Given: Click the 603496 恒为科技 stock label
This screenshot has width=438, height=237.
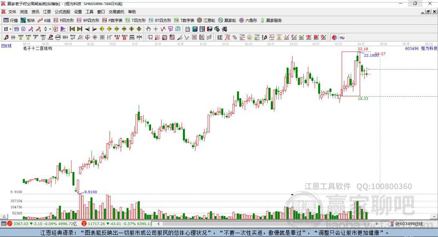Looking at the screenshot, I should tap(421, 48).
